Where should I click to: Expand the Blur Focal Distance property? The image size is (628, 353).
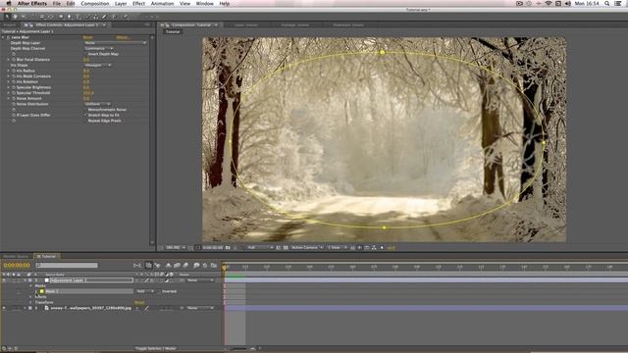[8, 59]
